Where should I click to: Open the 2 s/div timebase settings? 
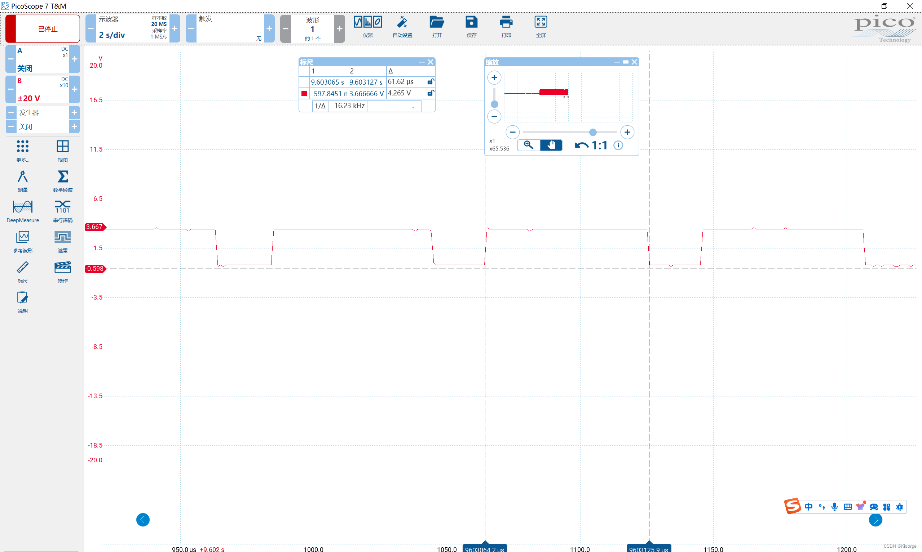pyautogui.click(x=133, y=29)
